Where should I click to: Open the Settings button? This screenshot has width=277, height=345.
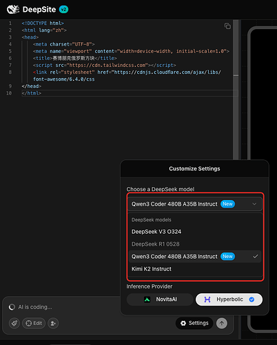(194, 323)
